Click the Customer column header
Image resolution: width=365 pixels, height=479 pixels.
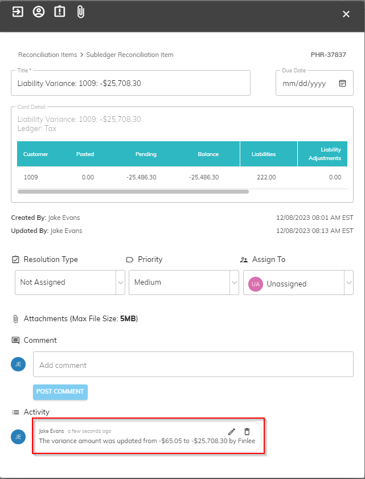[35, 154]
